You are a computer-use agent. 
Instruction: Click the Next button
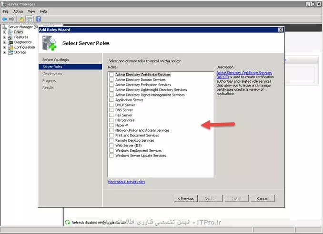[210, 198]
